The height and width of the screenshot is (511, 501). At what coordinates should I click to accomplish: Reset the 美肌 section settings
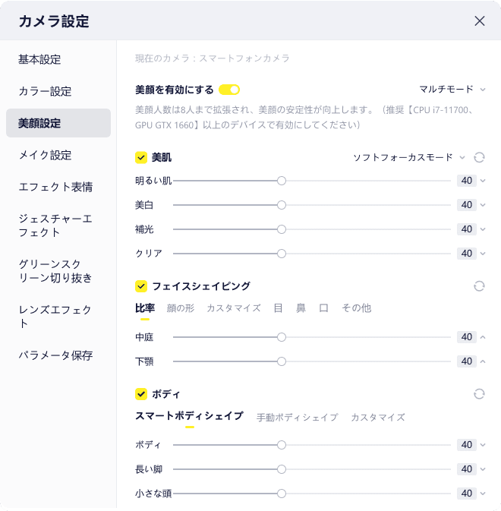(479, 157)
